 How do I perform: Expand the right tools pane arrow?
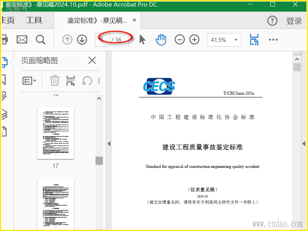coord(304,144)
